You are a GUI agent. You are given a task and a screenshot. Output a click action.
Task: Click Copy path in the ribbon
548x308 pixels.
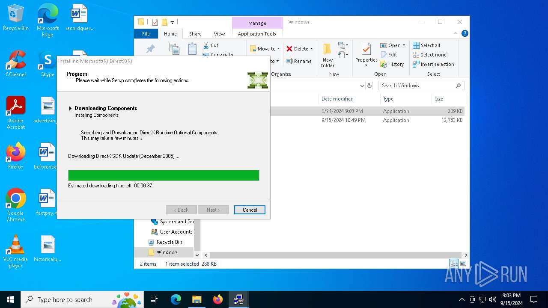(x=218, y=54)
